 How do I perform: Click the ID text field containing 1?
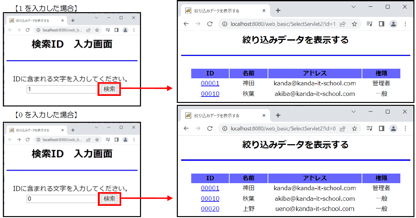[63, 89]
